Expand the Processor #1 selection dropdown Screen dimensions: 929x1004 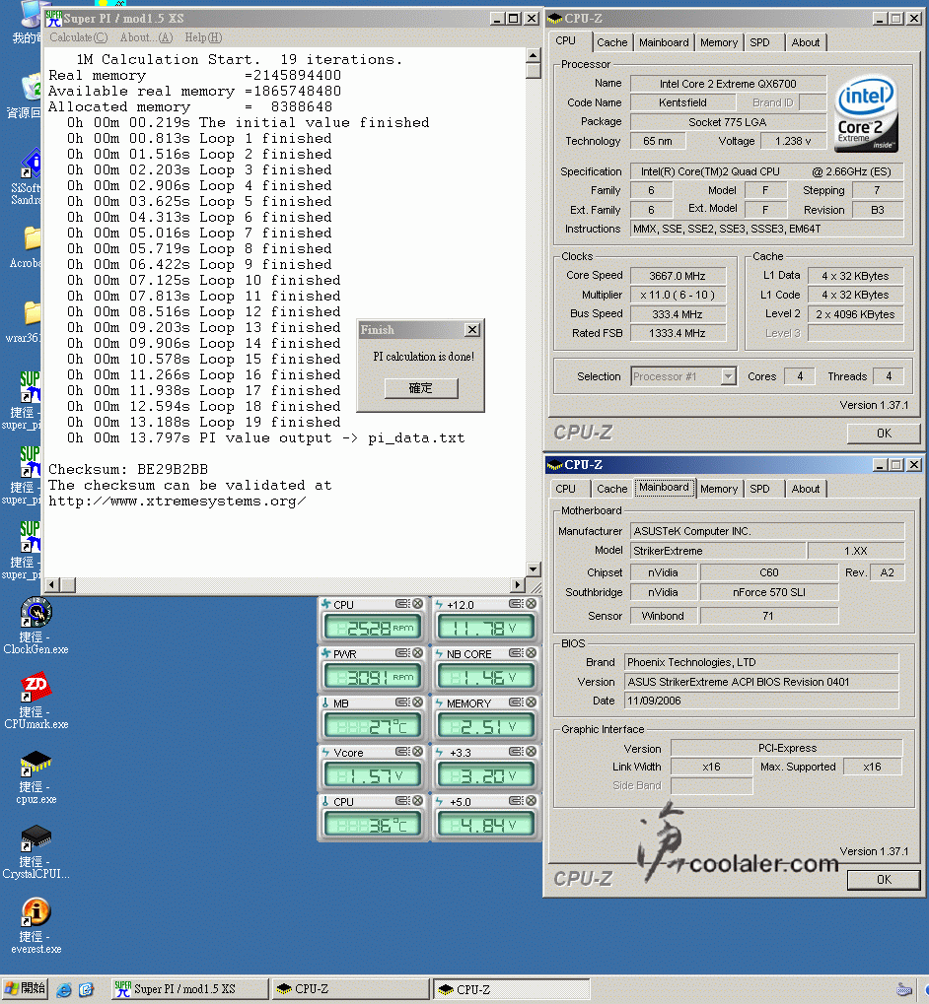coord(728,376)
